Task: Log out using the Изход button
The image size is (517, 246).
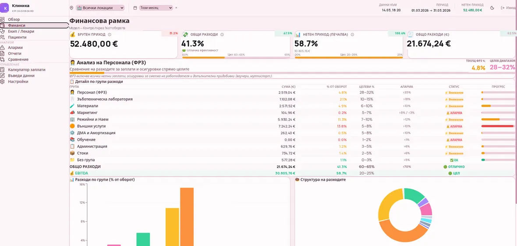Action: (508, 7)
